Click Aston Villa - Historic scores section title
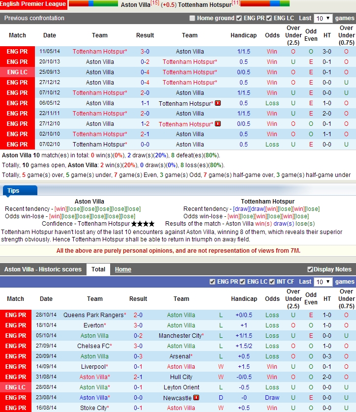The height and width of the screenshot is (412, 356). click(x=43, y=269)
